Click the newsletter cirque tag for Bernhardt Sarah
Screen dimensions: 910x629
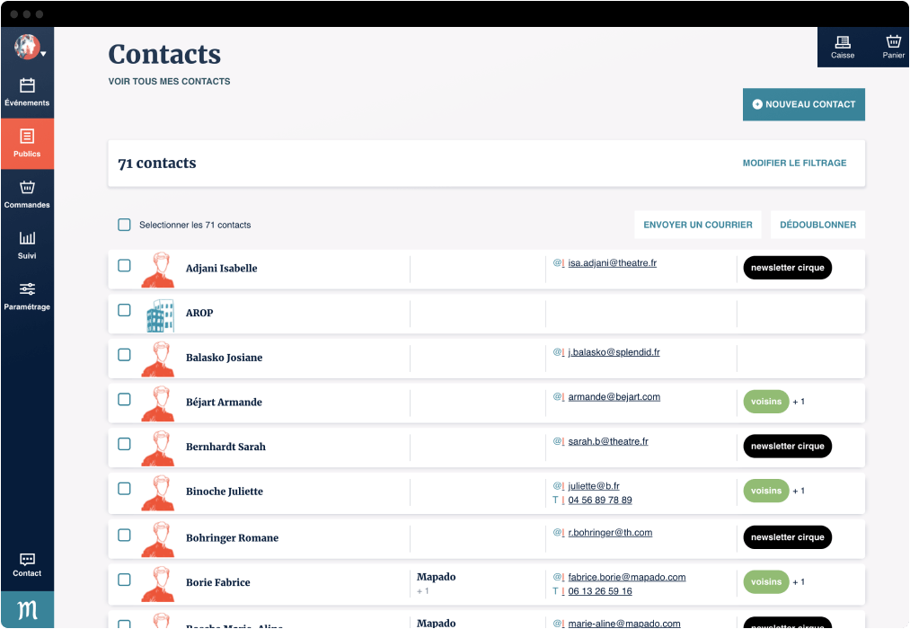tap(787, 446)
